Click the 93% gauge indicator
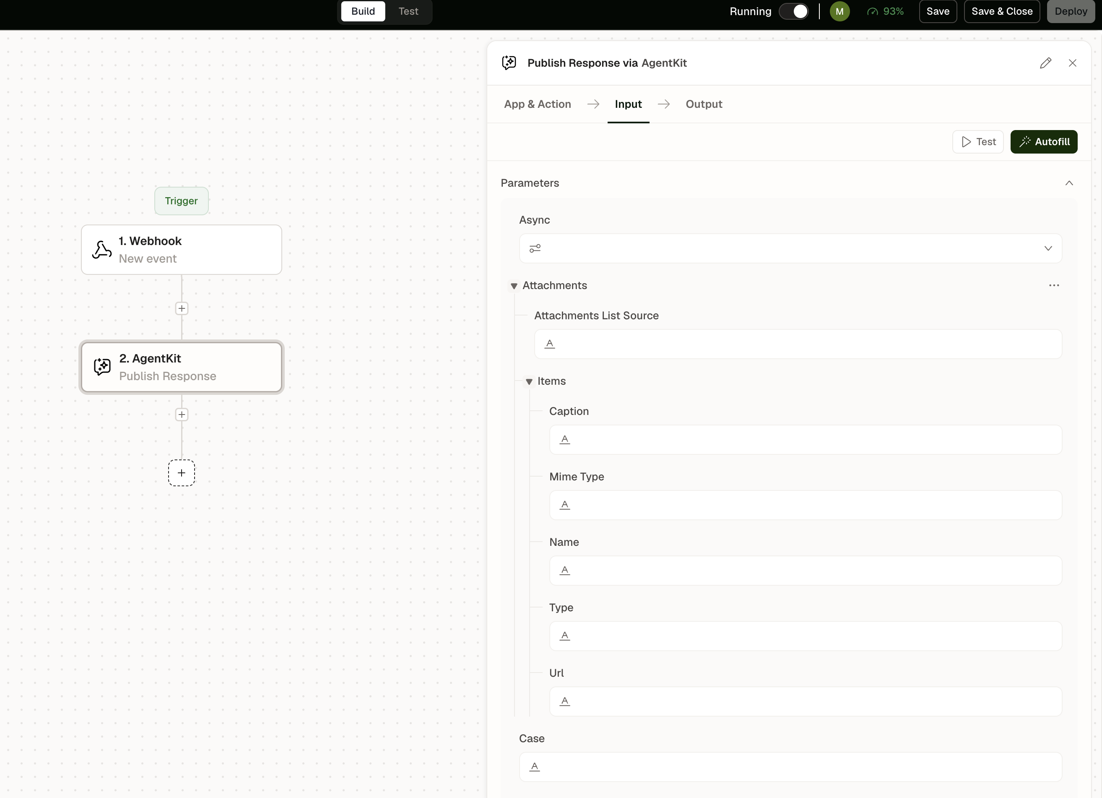 [885, 11]
